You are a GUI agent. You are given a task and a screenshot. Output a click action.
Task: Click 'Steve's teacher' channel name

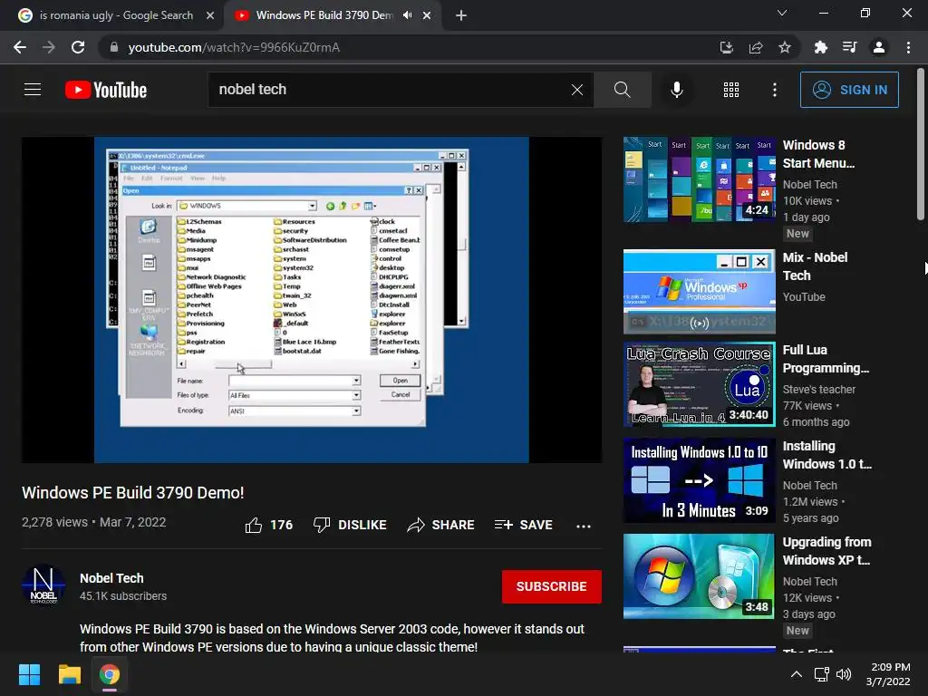click(x=819, y=390)
